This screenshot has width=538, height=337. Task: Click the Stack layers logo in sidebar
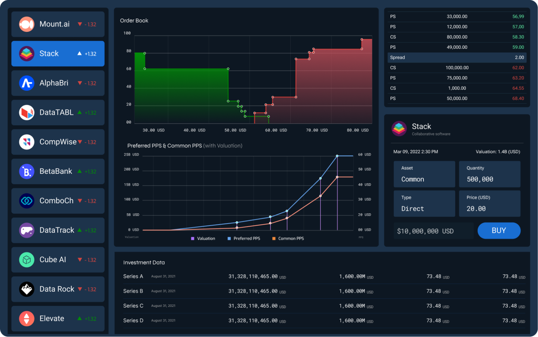point(27,53)
